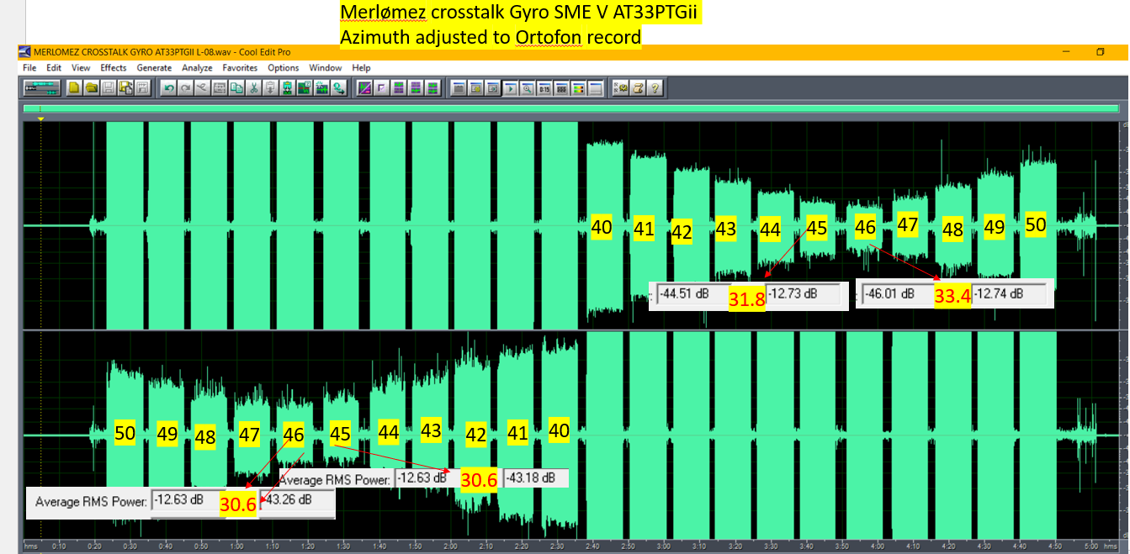Click the Play triangle toolbar toggle icon
The width and height of the screenshot is (1130, 554).
tap(510, 87)
